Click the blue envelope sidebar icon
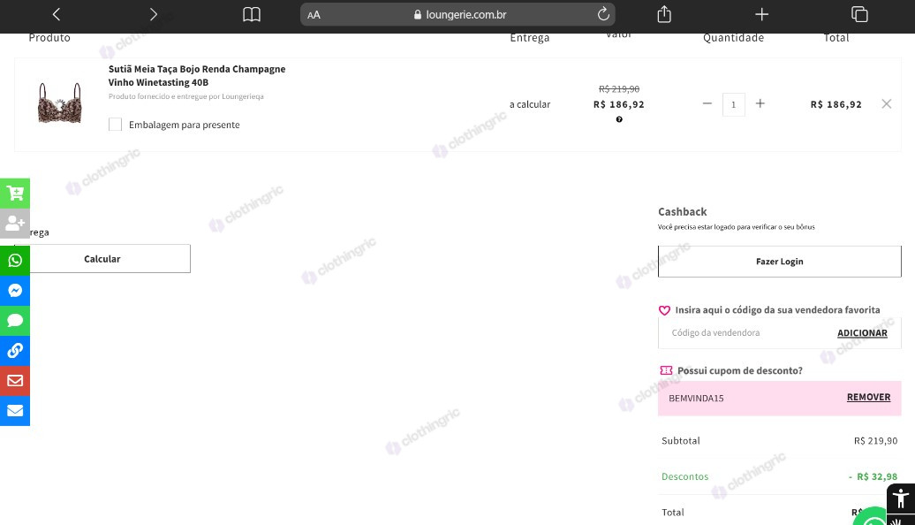 pyautogui.click(x=15, y=410)
